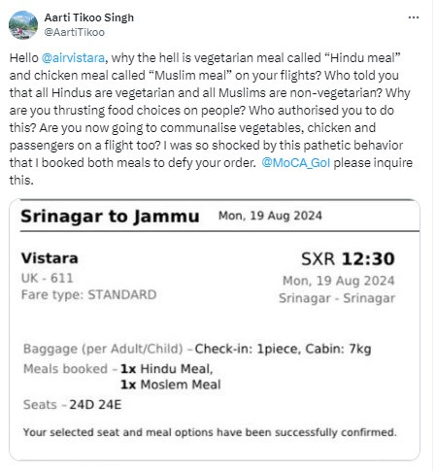Click the Vistara airline name
Screen dimensions: 436x471
[50, 258]
